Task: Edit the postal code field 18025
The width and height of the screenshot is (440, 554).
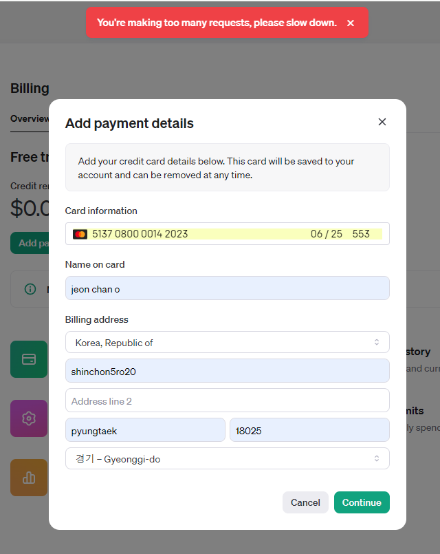Action: pos(309,430)
